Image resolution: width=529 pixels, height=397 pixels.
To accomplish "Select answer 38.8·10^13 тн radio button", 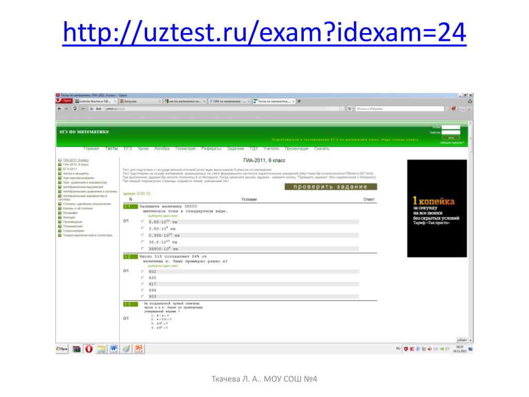I will click(x=143, y=242).
